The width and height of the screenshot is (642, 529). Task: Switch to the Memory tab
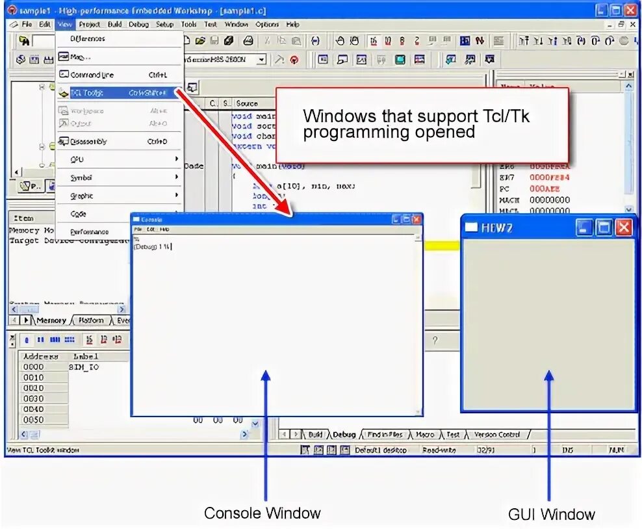[x=51, y=320]
